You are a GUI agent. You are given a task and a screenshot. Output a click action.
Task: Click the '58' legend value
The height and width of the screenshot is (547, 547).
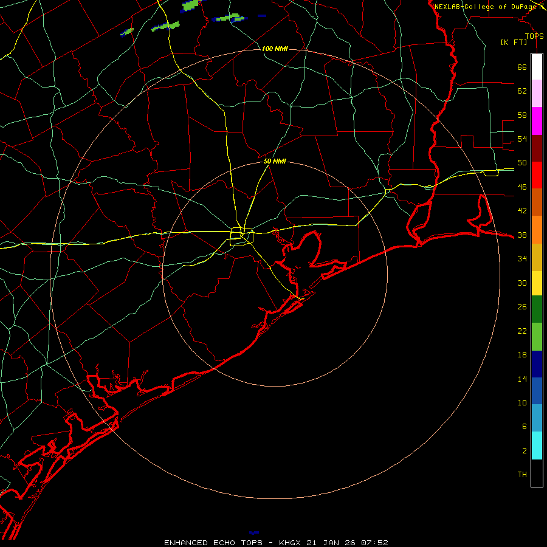pos(522,115)
